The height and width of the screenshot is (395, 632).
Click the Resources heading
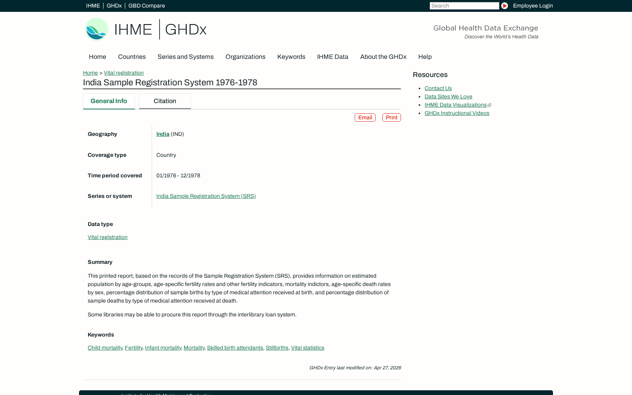(x=430, y=75)
